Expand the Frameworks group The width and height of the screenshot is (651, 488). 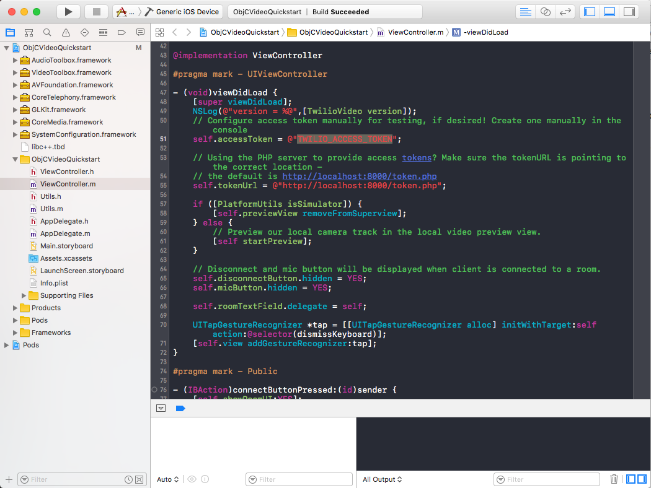pos(15,333)
